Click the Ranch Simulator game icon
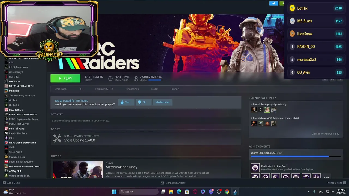349x196 pixels. point(6,133)
